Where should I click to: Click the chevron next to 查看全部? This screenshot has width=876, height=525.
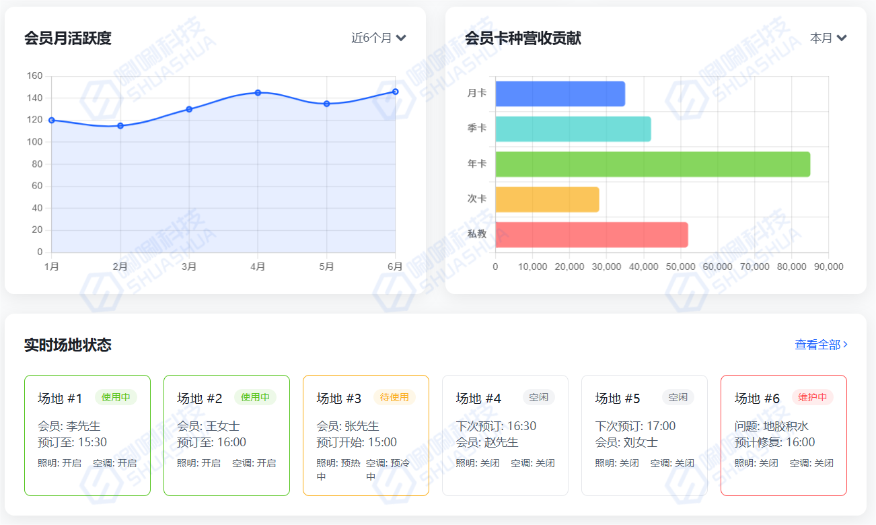pos(845,345)
